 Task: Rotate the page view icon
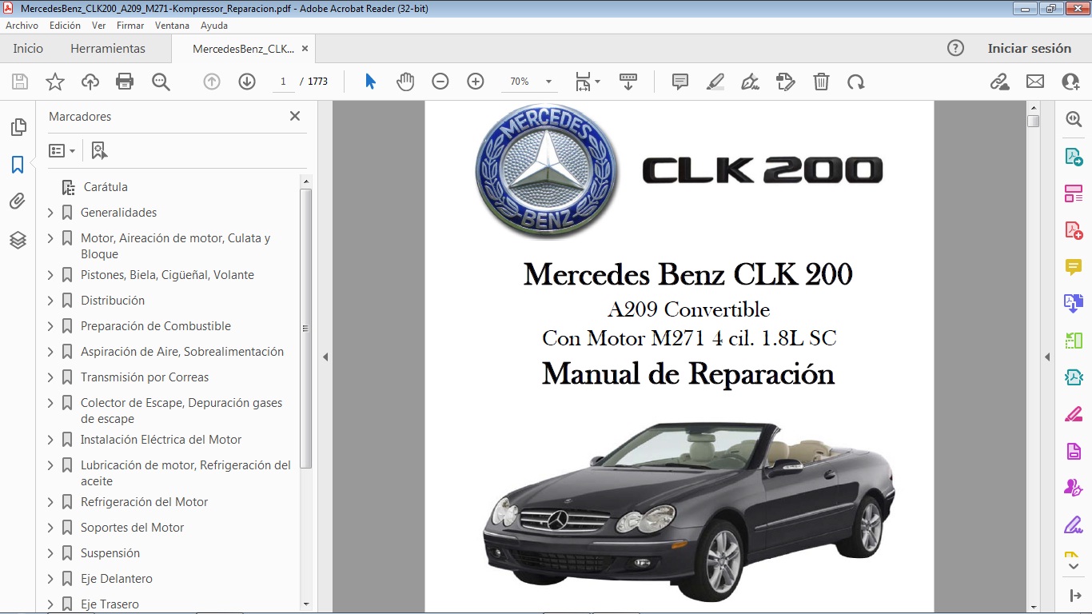[856, 82]
